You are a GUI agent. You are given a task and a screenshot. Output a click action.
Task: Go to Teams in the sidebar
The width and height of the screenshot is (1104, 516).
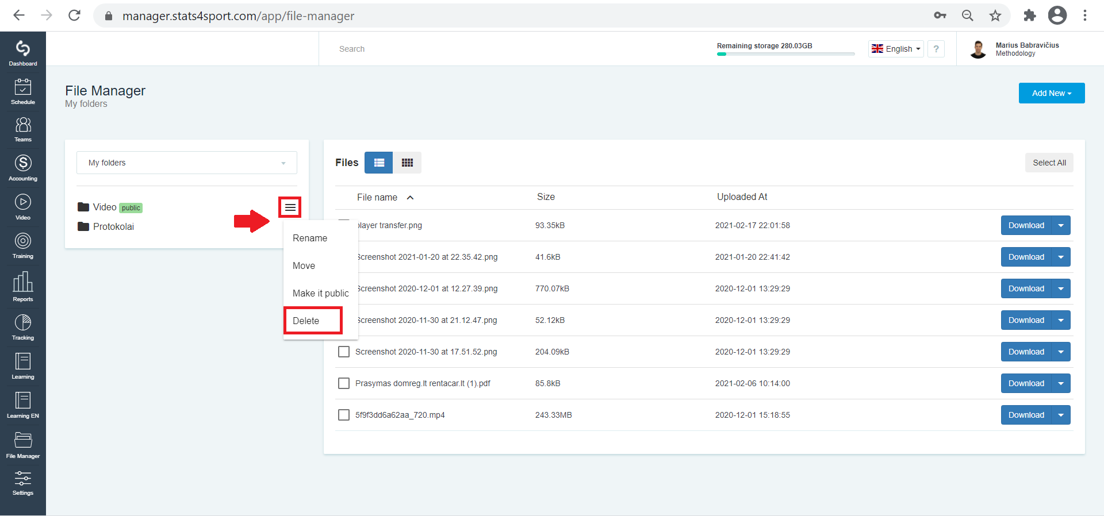point(23,130)
